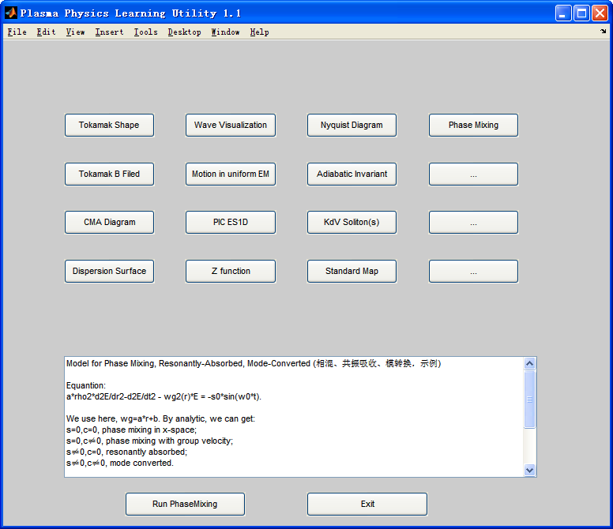Viewport: 613px width, 529px height.
Task: Open the KdV Soliton(s) module
Action: click(352, 223)
